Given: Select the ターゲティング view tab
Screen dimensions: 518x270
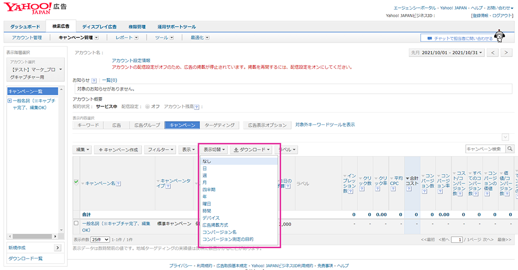Looking at the screenshot, I should (219, 125).
